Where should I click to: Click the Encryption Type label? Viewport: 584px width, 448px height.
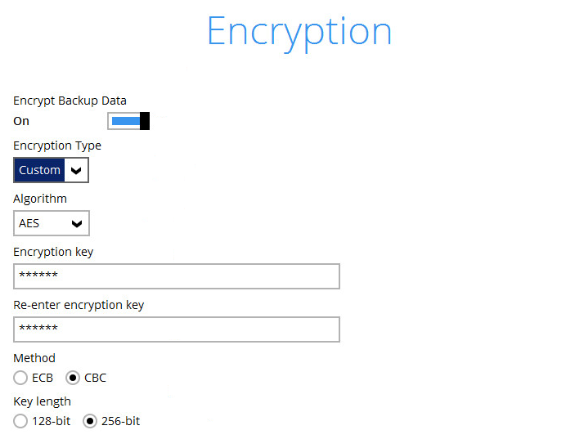pyautogui.click(x=57, y=146)
